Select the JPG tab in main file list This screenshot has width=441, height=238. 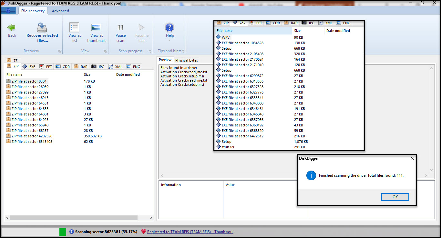point(98,67)
